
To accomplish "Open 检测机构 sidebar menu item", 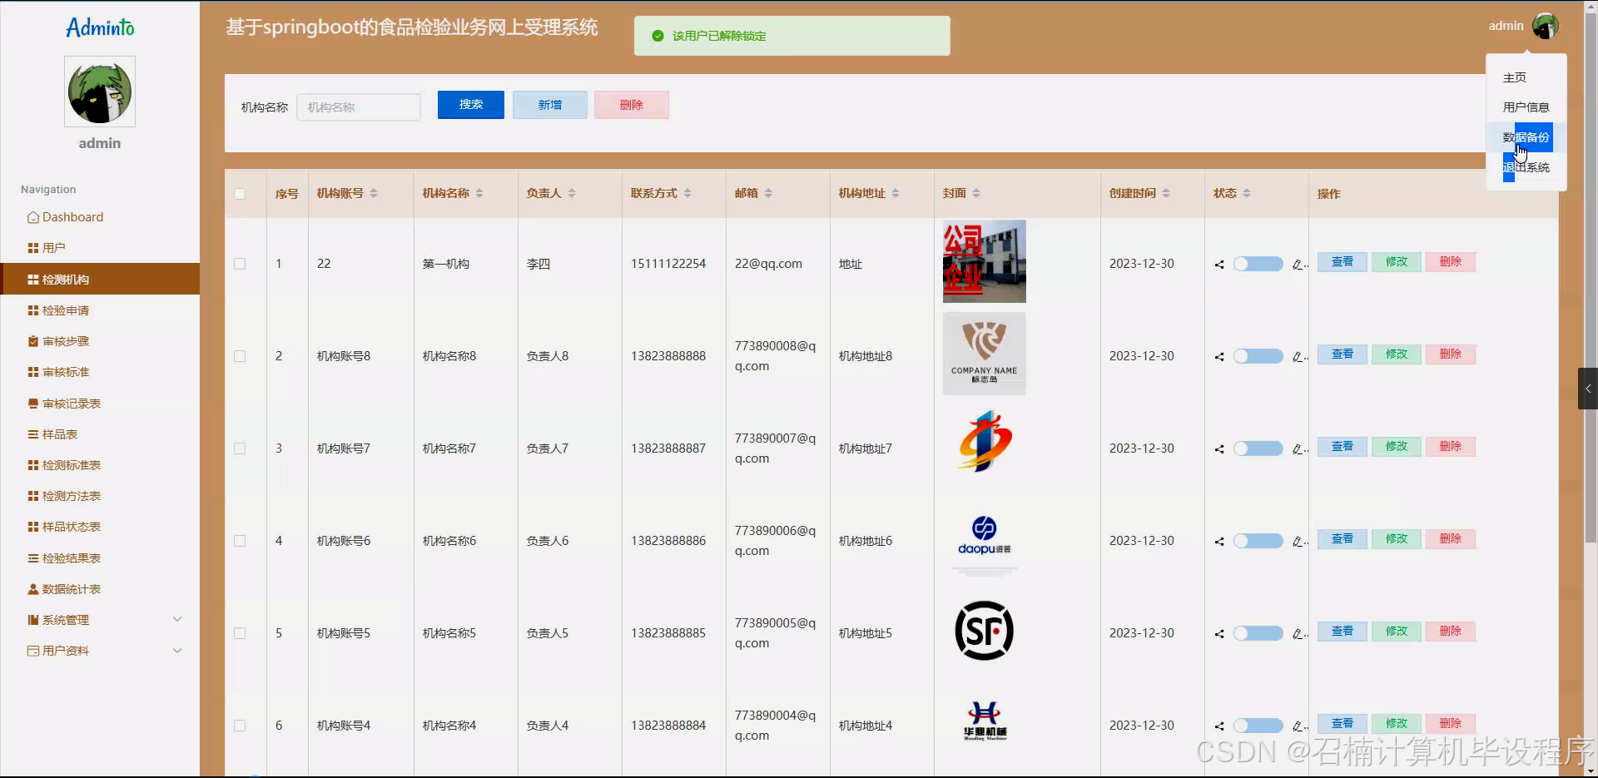I will (x=100, y=279).
